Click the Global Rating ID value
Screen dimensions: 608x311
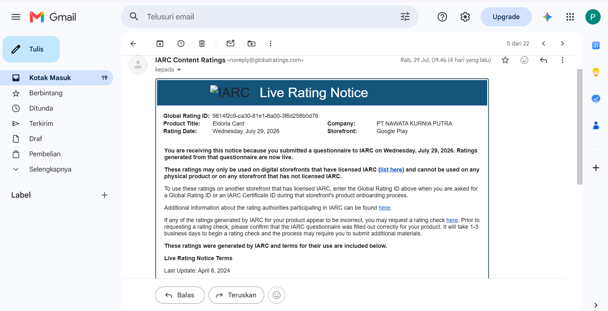tap(265, 116)
